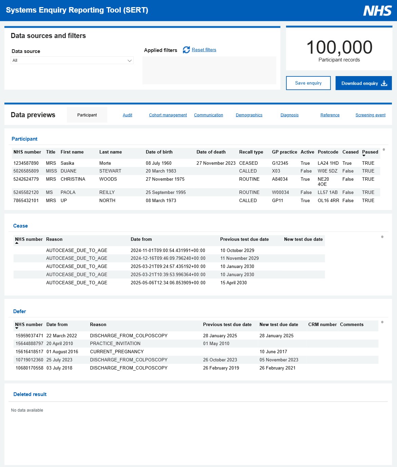Click the Reset filters link
397x467 pixels.
[x=204, y=50]
